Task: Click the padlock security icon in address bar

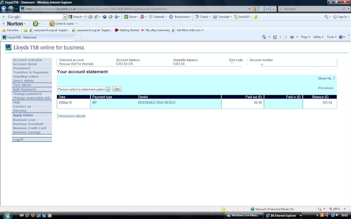Action: click(254, 9)
